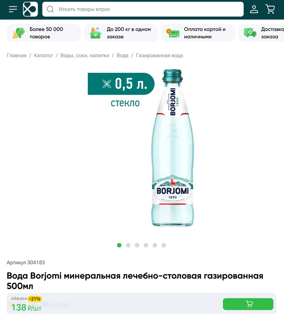Focus the 'Искать товары впрок' search field
Screen dimensions: 284x314
pos(143,9)
